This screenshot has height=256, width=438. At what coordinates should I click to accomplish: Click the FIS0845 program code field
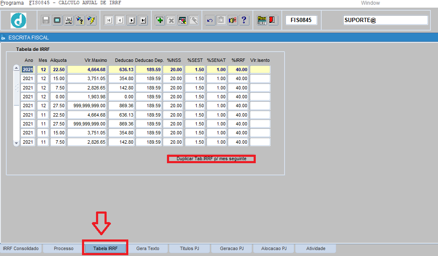301,20
